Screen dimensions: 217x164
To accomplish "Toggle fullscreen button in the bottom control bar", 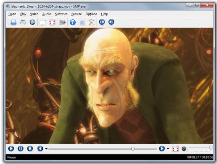I will click(175, 149).
